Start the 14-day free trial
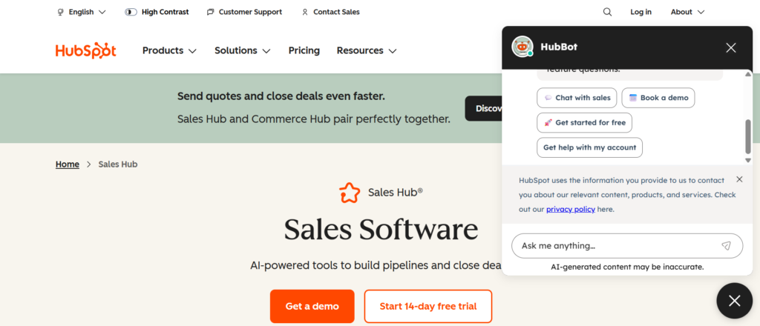The width and height of the screenshot is (760, 326). (x=428, y=306)
